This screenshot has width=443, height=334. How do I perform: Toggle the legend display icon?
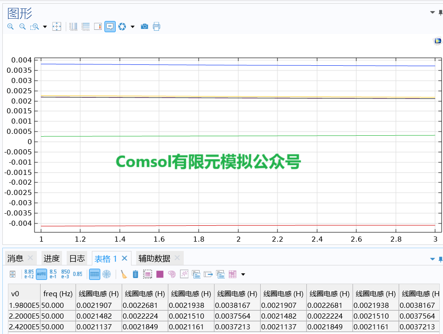pyautogui.click(x=98, y=27)
